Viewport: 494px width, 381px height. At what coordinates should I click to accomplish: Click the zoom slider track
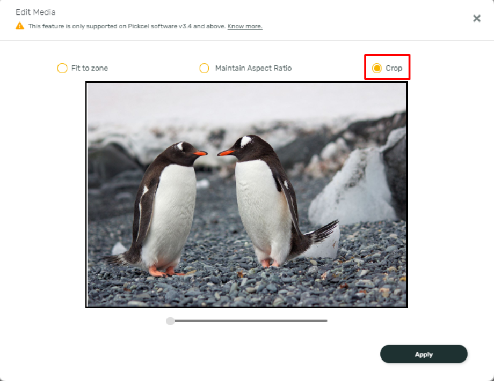246,321
